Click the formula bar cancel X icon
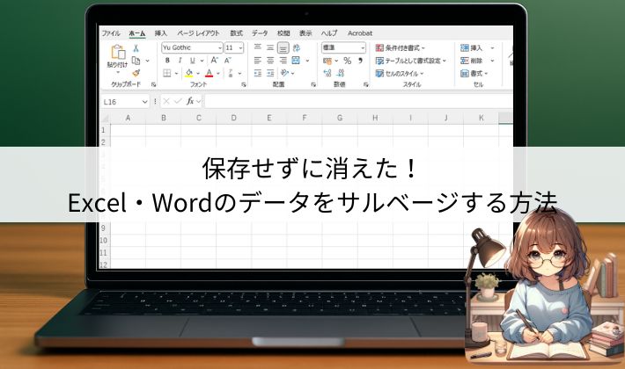Screen dimensions: 625x369 (x=166, y=101)
